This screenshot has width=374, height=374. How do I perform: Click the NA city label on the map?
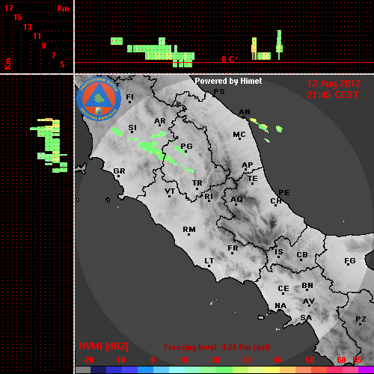click(x=280, y=306)
